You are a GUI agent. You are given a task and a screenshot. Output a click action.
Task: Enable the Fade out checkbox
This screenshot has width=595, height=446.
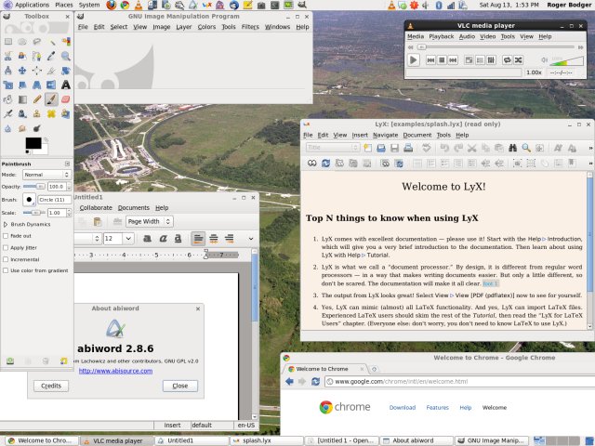coord(7,236)
